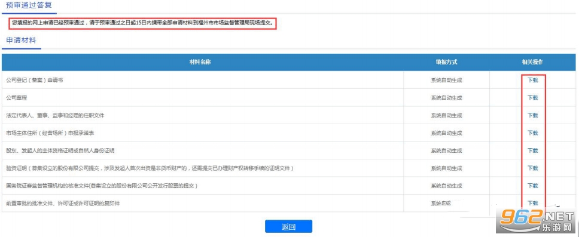This screenshot has height=237, width=579.
Task: Select the 公司登记（备案）申请书 row name
Action: [34, 80]
